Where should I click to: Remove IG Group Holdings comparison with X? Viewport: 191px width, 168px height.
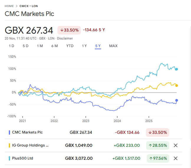coord(176,145)
